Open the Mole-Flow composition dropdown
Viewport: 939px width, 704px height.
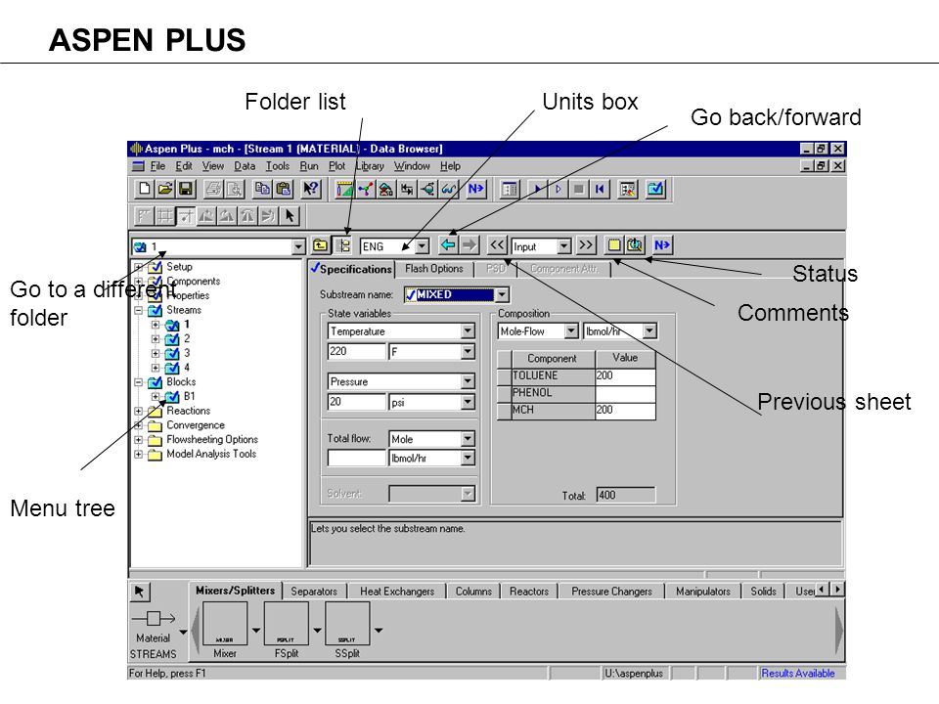571,330
